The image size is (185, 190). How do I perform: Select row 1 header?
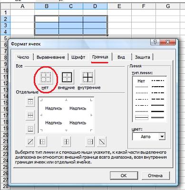[5, 12]
